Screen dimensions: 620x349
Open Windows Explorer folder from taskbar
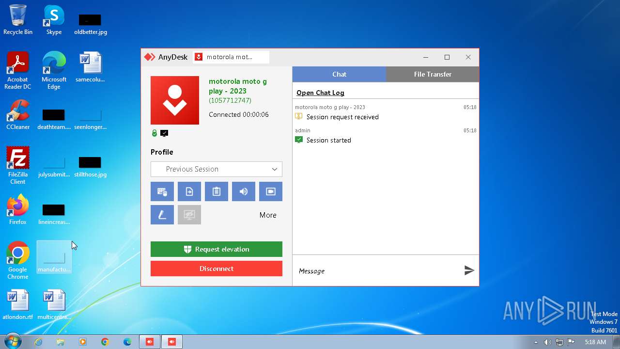[61, 342]
